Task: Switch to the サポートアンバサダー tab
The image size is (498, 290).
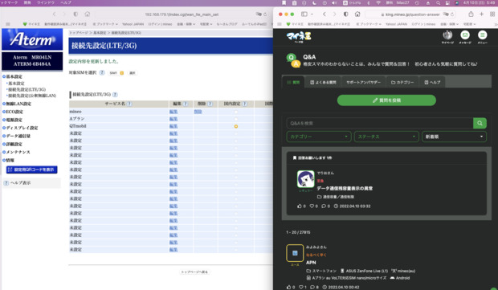Action: coord(363,82)
